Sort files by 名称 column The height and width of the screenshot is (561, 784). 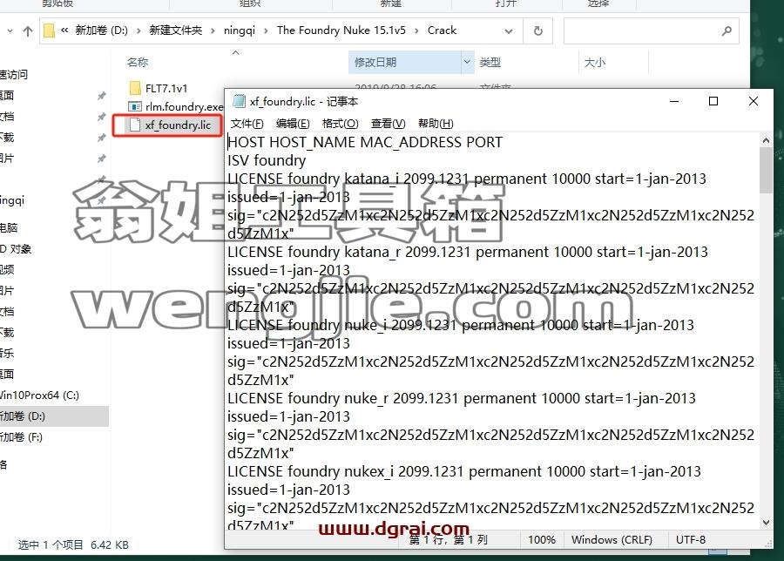pyautogui.click(x=138, y=63)
